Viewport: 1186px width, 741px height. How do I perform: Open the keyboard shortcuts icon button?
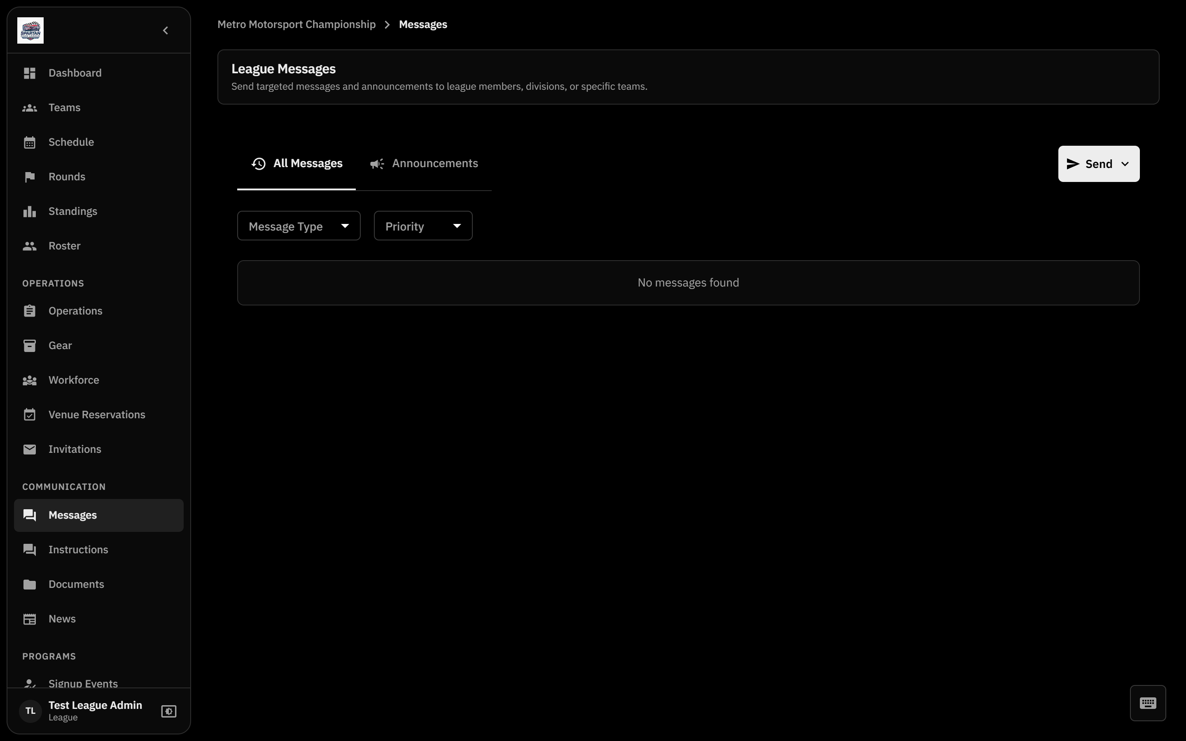click(x=1148, y=703)
